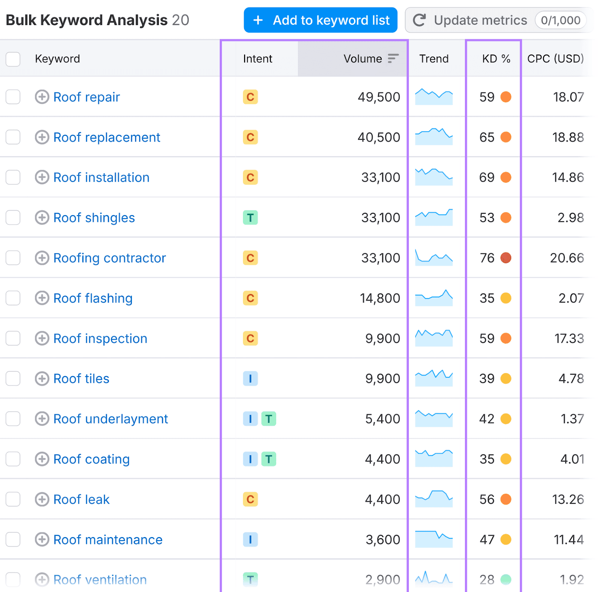Viewport: 598px width, 592px height.
Task: Click the CPC (USD) column header
Action: 555,59
